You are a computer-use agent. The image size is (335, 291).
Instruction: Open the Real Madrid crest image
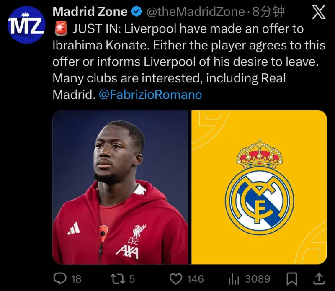point(259,187)
